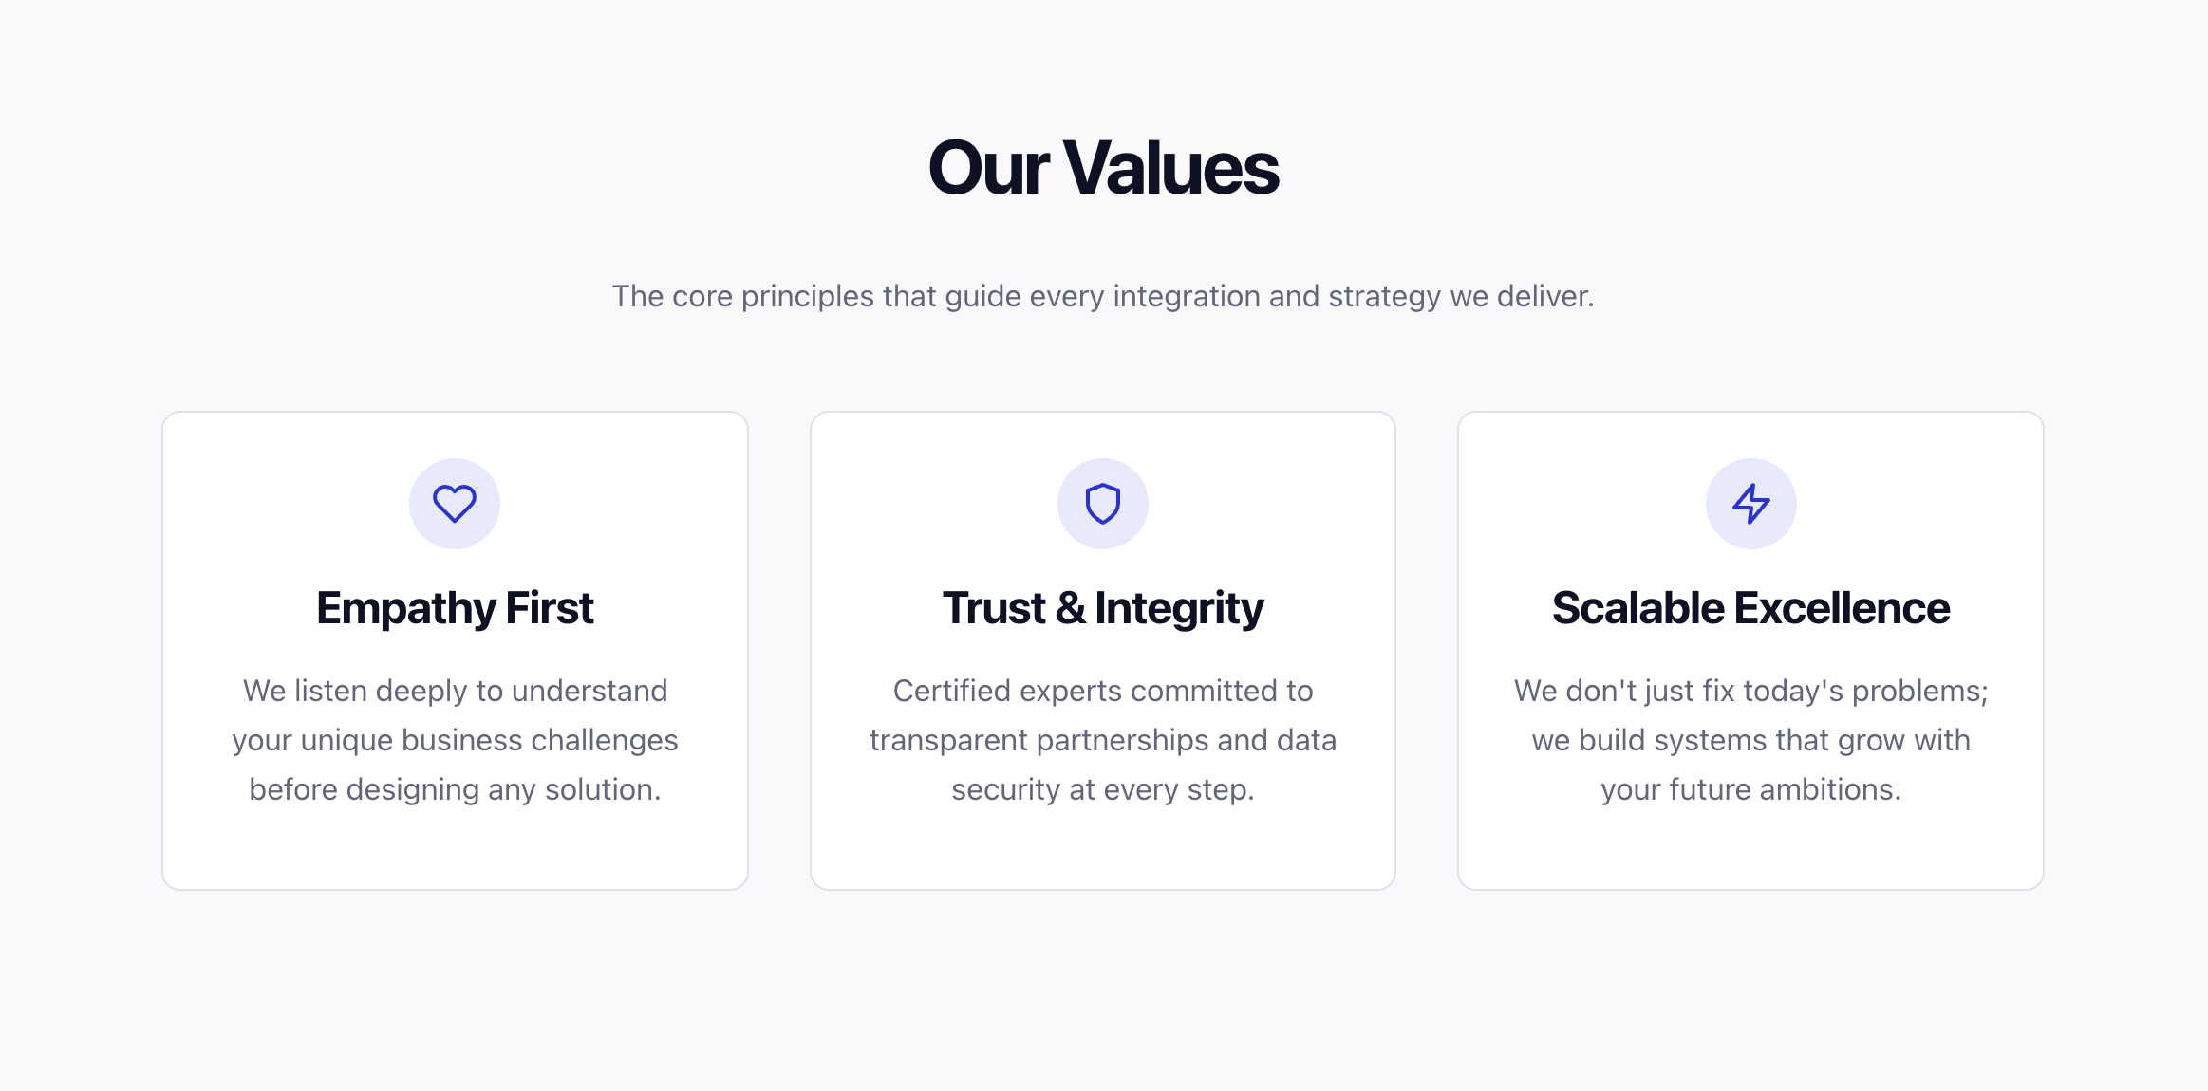Click the heart icon in Empathy First card
This screenshot has width=2208, height=1091.
[x=455, y=504]
